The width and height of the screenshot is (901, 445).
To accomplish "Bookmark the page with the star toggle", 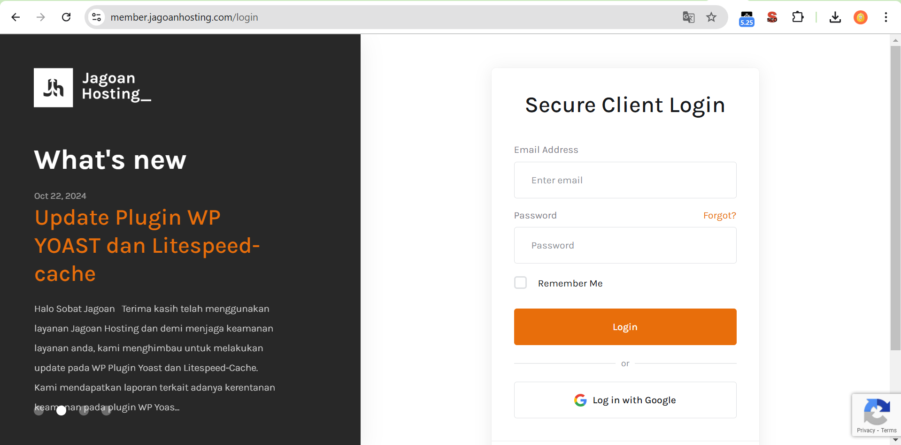I will point(711,17).
